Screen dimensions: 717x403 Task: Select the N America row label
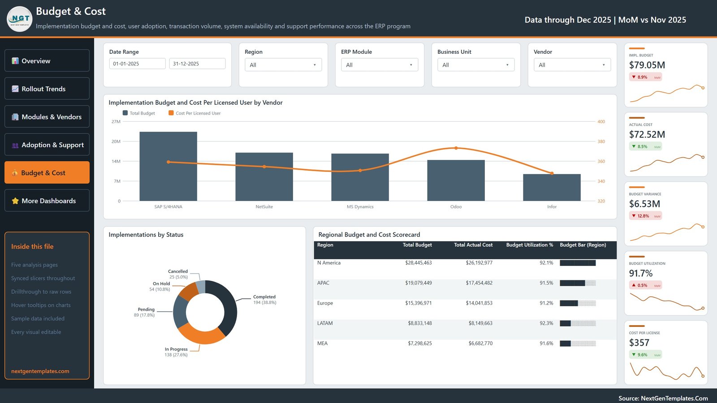[329, 263]
